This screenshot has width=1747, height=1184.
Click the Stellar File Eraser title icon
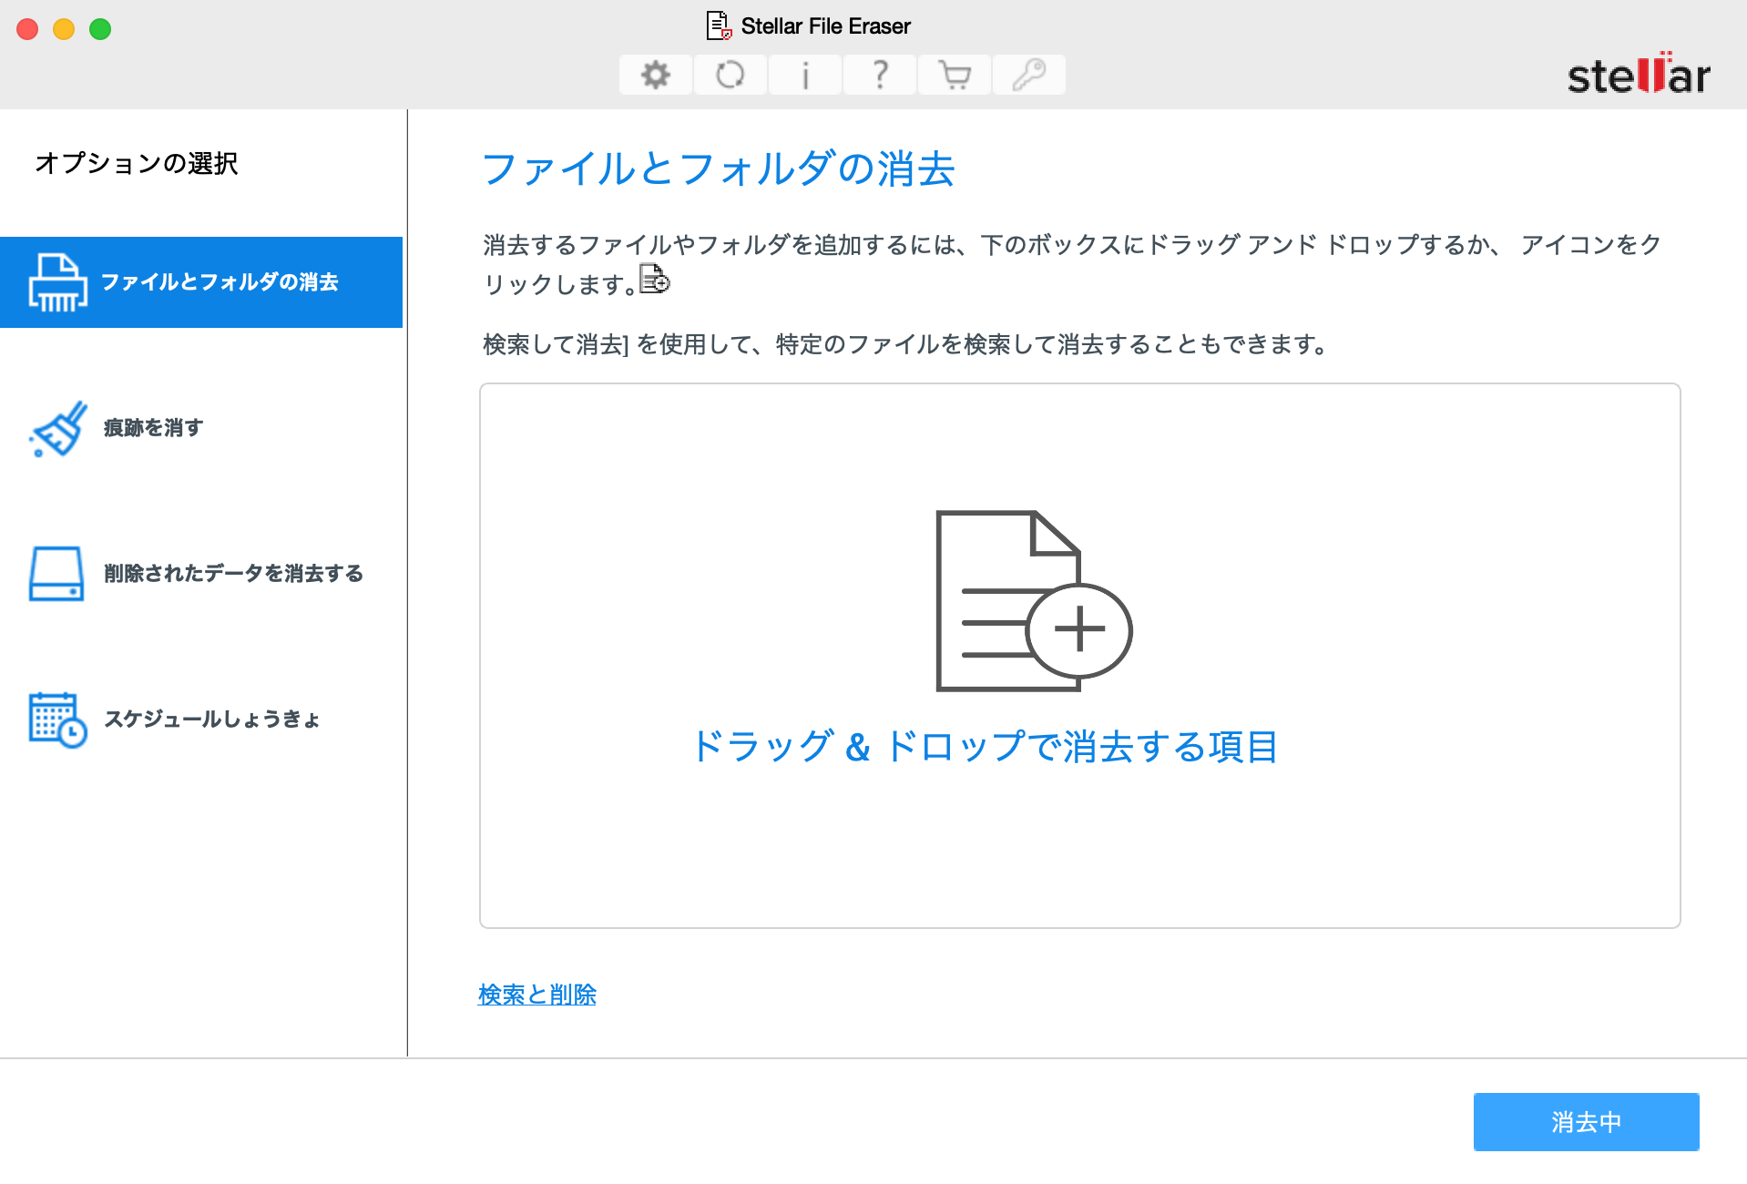(x=720, y=26)
